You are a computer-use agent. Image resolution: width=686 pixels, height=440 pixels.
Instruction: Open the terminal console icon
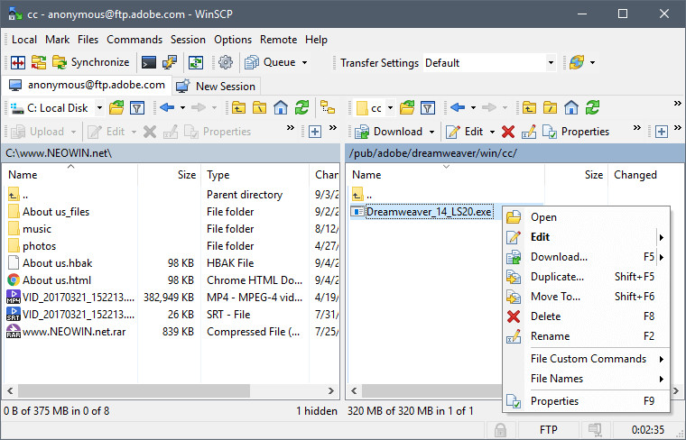click(x=149, y=63)
